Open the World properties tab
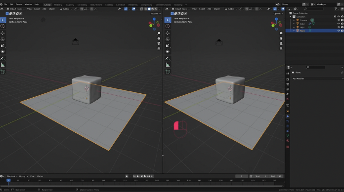The image size is (344, 192). click(x=288, y=99)
